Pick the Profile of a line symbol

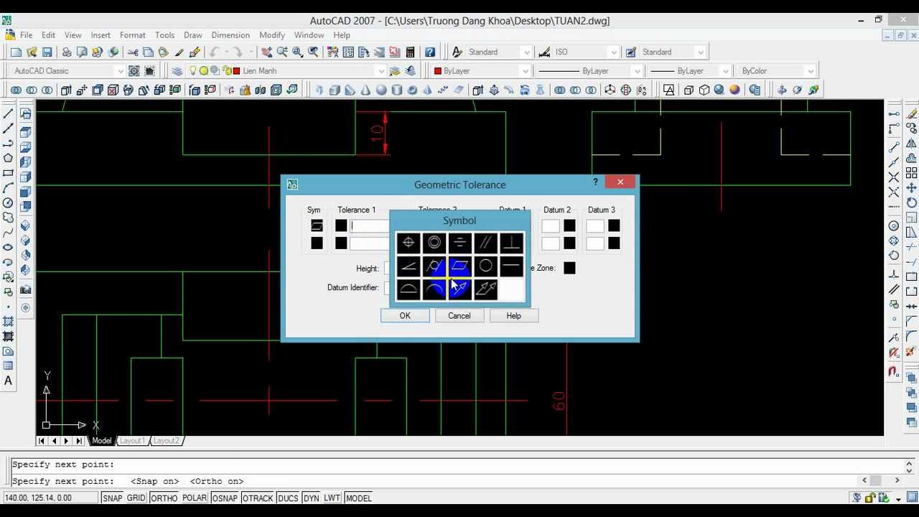click(x=434, y=289)
